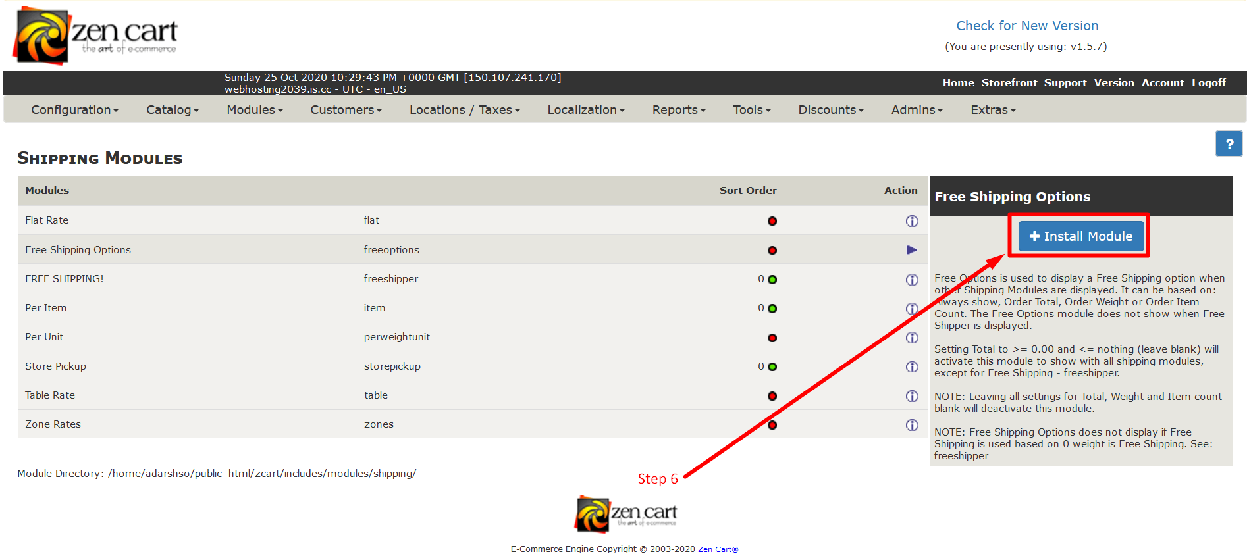Screen dimensions: 1249x554
Task: Open the Home link in header
Action: click(958, 83)
